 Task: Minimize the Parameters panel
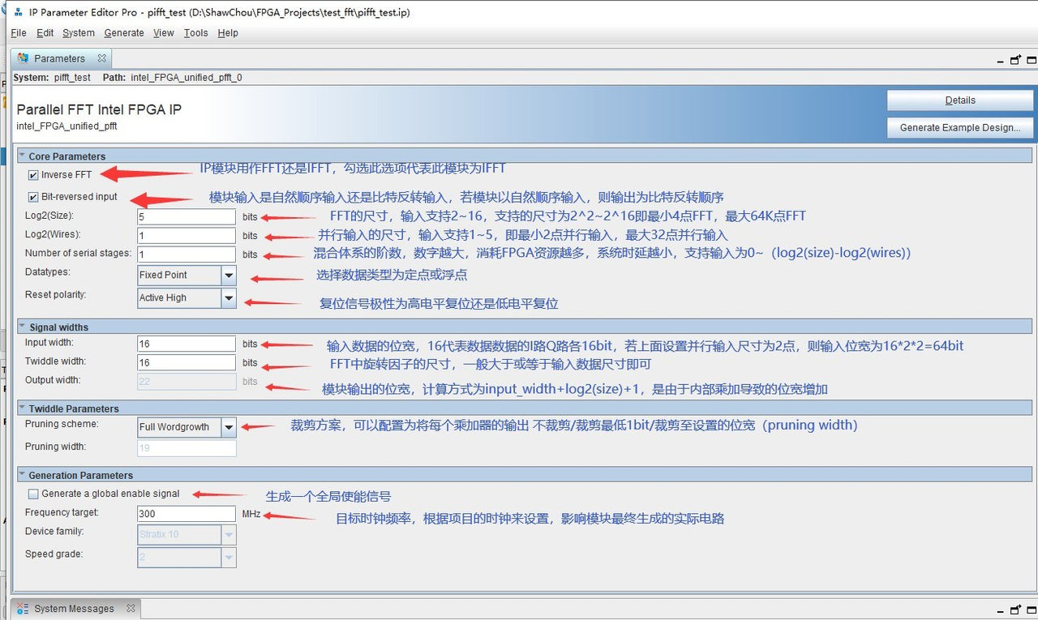tap(1001, 60)
